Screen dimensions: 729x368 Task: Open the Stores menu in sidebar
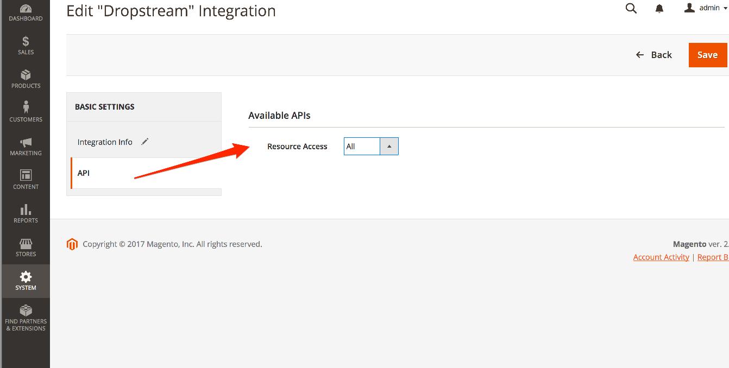pos(25,248)
